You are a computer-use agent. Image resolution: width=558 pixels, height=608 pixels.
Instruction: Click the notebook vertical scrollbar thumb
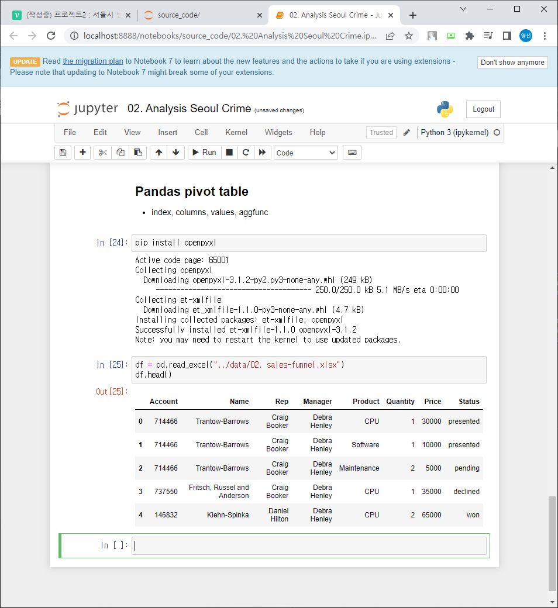(552, 543)
